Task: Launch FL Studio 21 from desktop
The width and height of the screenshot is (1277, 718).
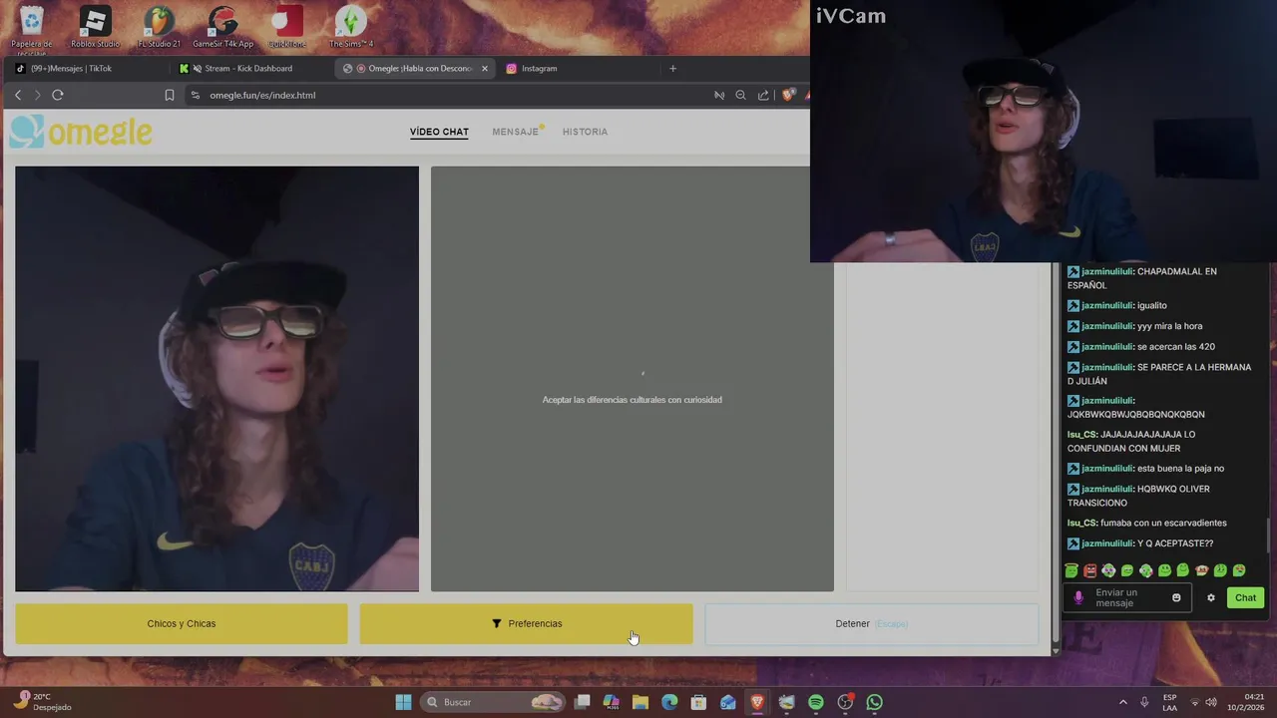Action: (159, 27)
